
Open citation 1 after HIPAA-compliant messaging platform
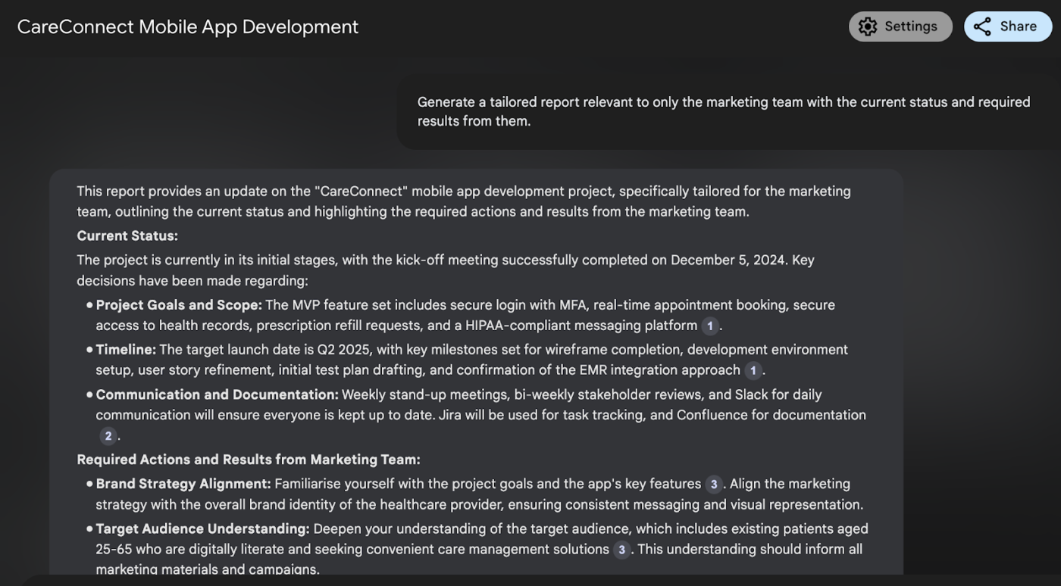[709, 326]
